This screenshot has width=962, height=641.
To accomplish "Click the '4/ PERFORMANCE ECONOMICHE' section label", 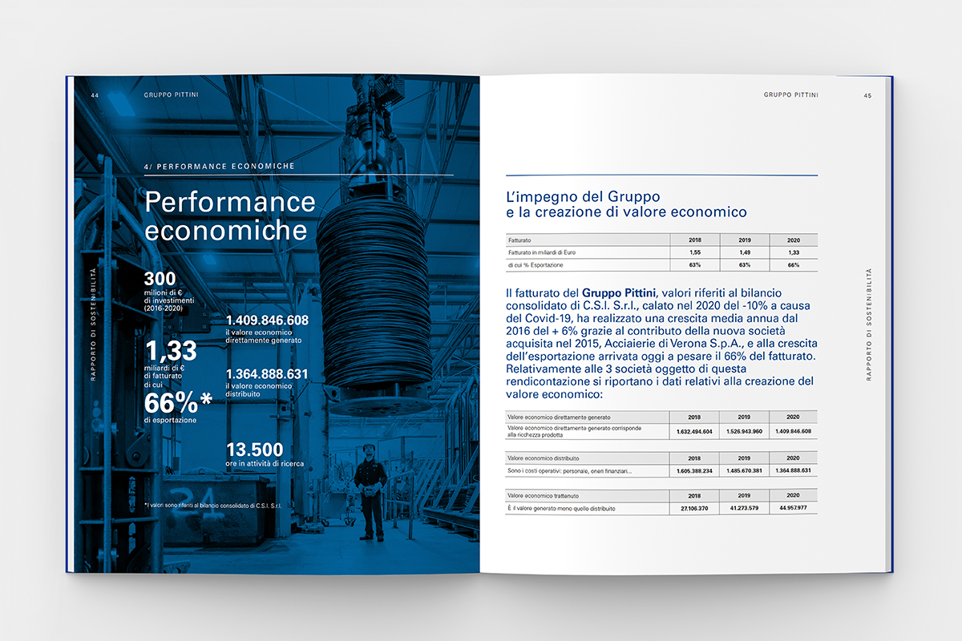I will (220, 167).
